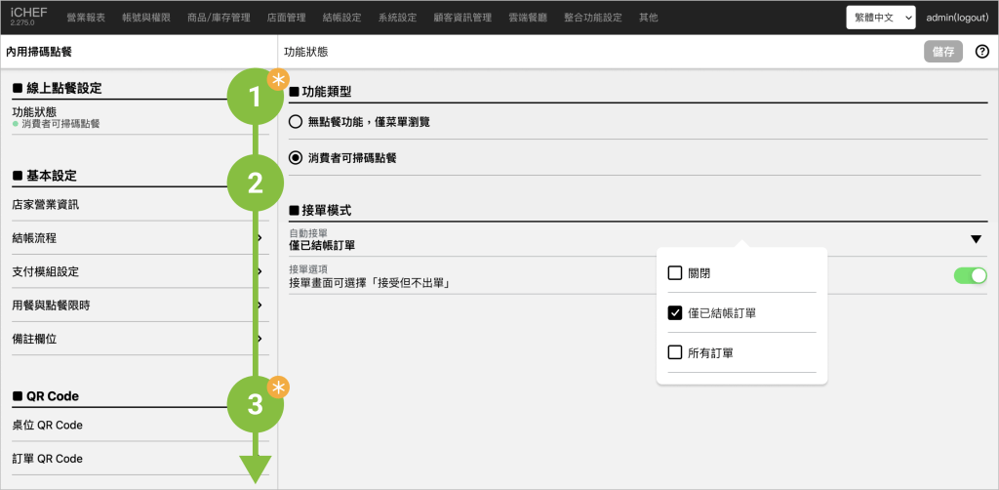Viewport: 999px width, 490px height.
Task: Collapse the 自動接單 dropdown arrow
Action: 975,239
